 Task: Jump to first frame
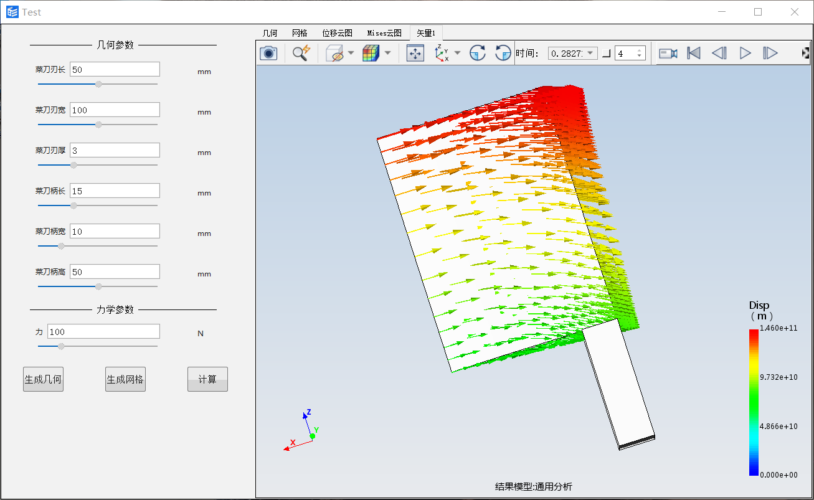pos(694,53)
